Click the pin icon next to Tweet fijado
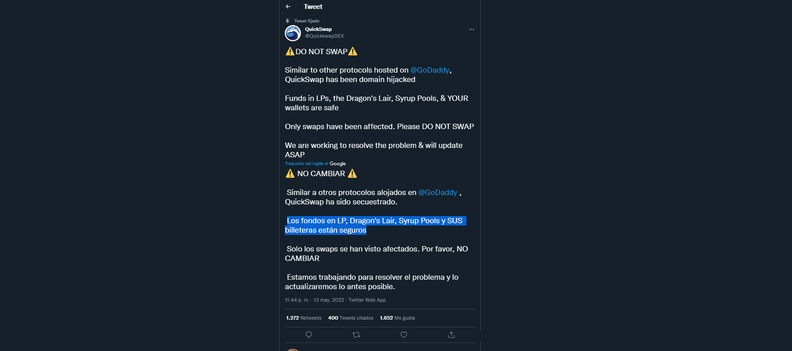 (x=287, y=21)
